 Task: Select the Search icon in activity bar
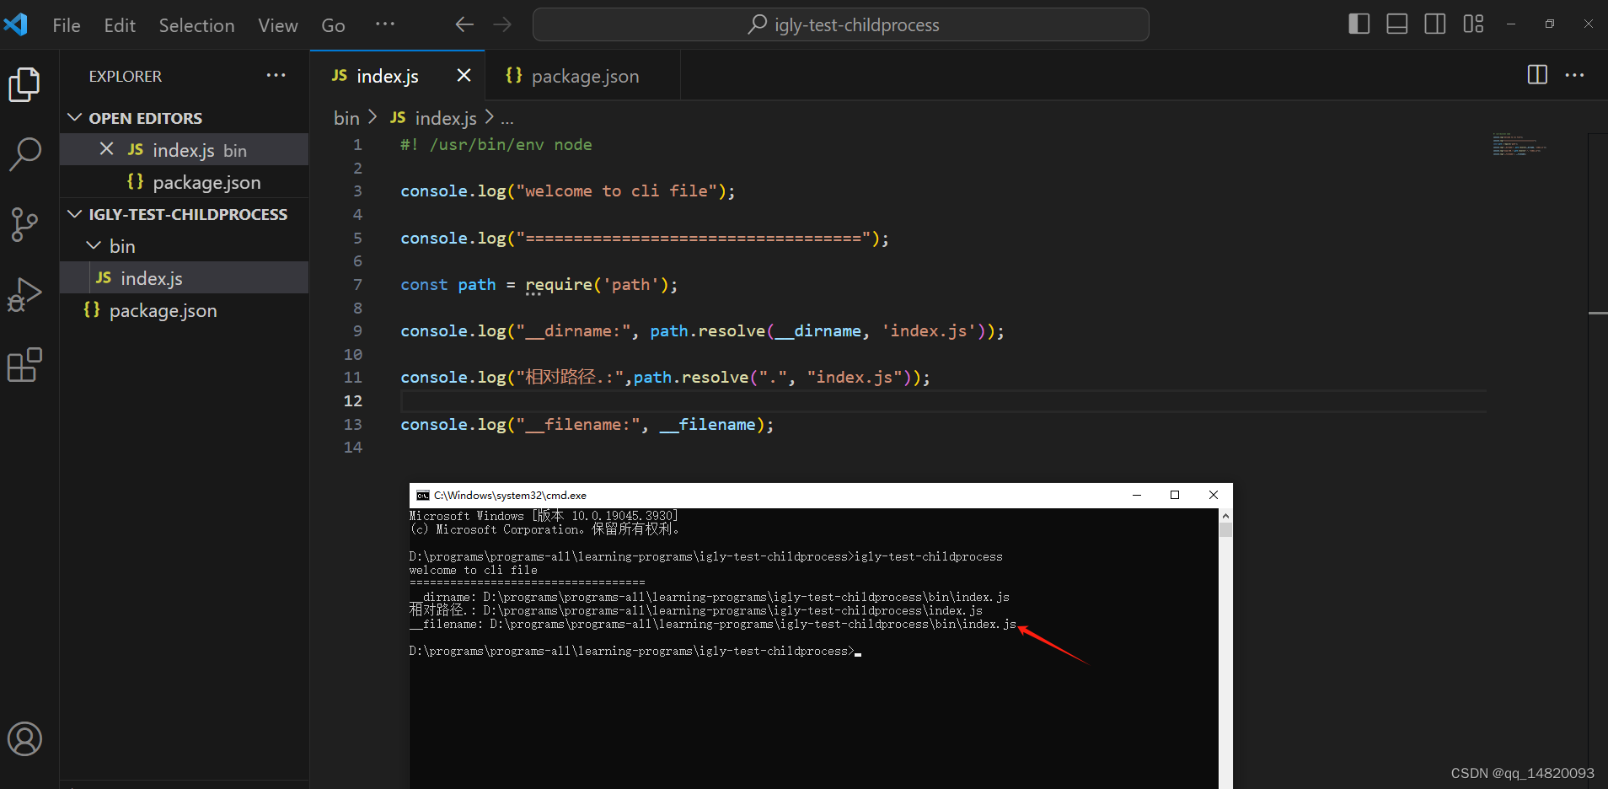tap(25, 154)
